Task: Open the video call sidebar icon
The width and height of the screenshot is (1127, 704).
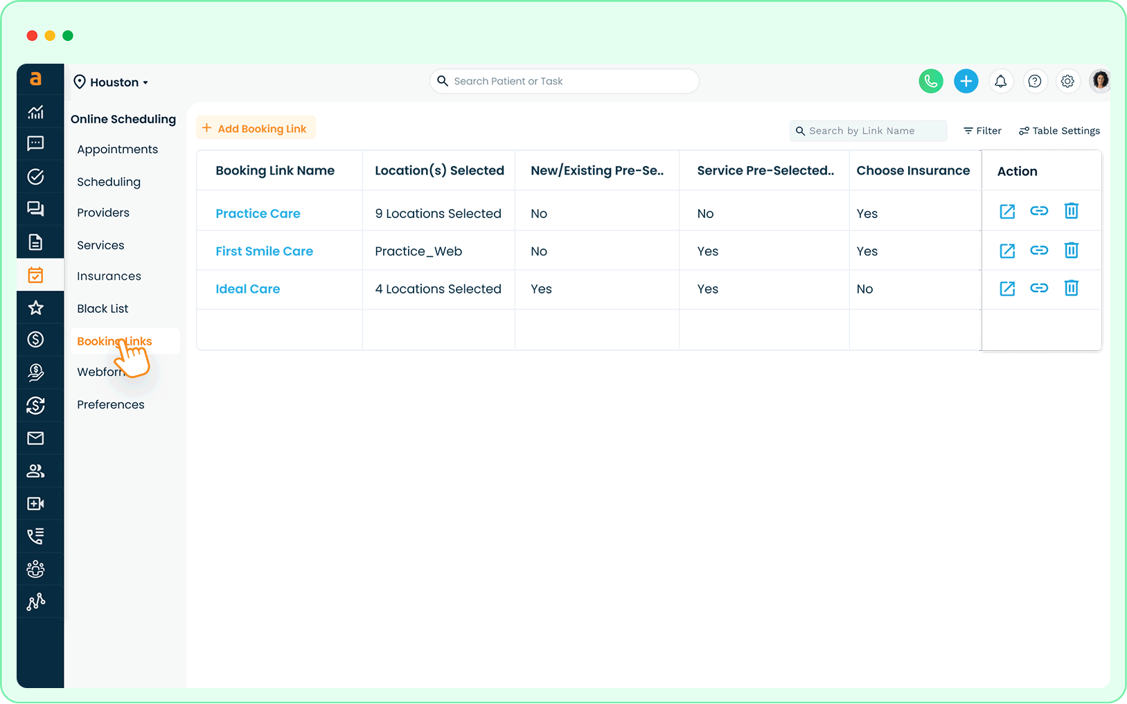Action: pos(36,504)
